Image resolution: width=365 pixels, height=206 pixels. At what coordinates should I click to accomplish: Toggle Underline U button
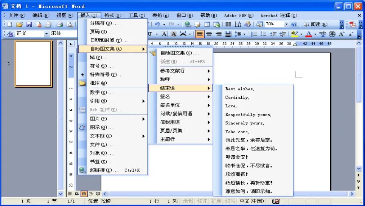[150, 34]
